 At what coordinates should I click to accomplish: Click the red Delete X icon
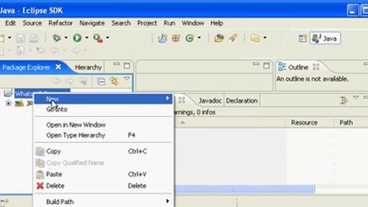40,186
